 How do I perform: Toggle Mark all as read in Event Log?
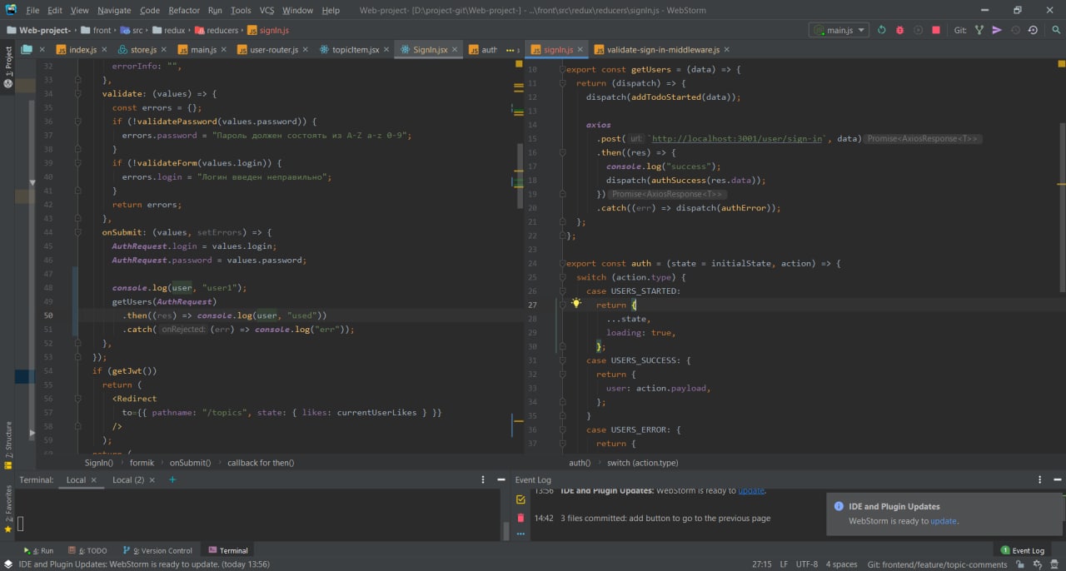[x=521, y=499]
